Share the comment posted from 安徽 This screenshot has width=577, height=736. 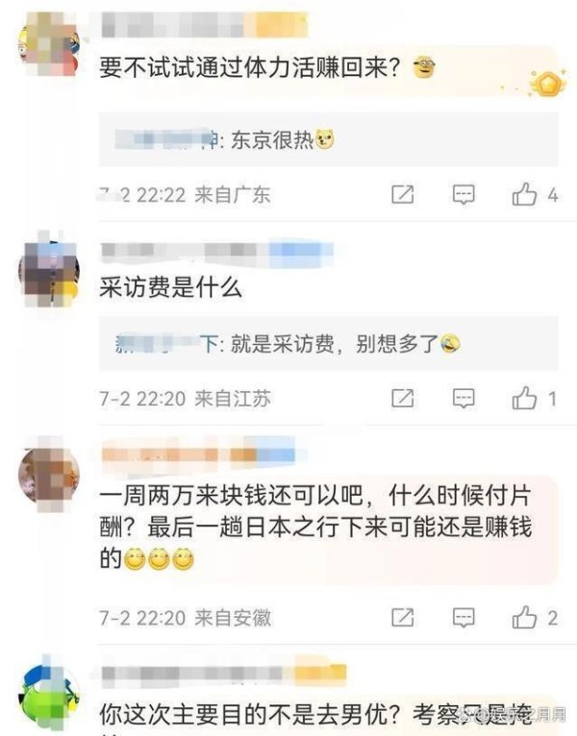click(x=403, y=617)
